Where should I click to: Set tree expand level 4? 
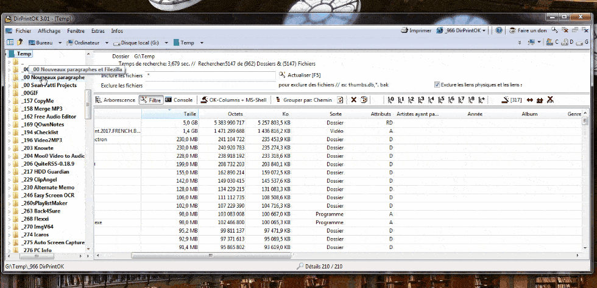(x=431, y=100)
